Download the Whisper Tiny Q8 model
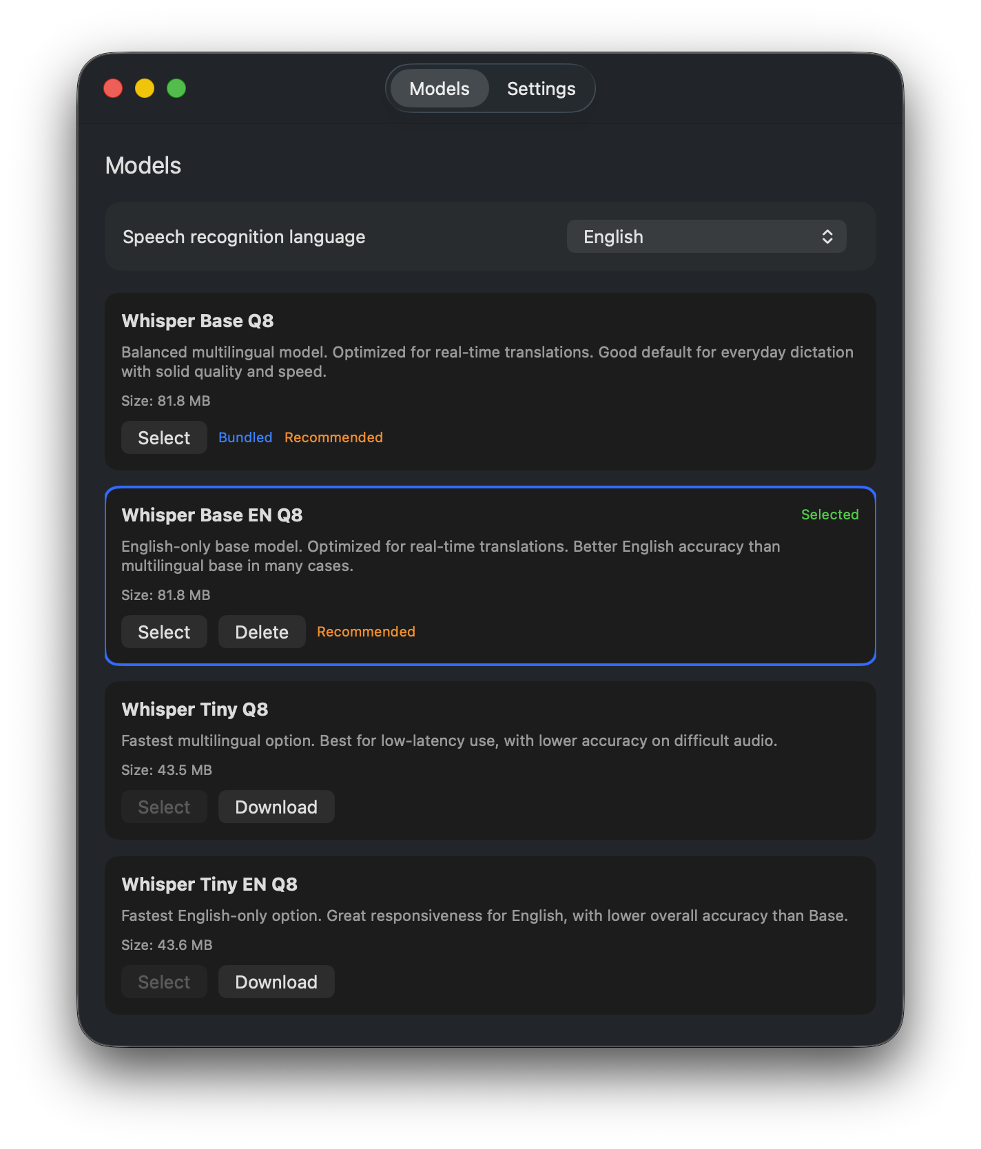The image size is (981, 1149). 276,807
